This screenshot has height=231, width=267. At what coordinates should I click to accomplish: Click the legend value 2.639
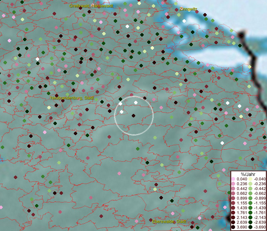pos(242,222)
